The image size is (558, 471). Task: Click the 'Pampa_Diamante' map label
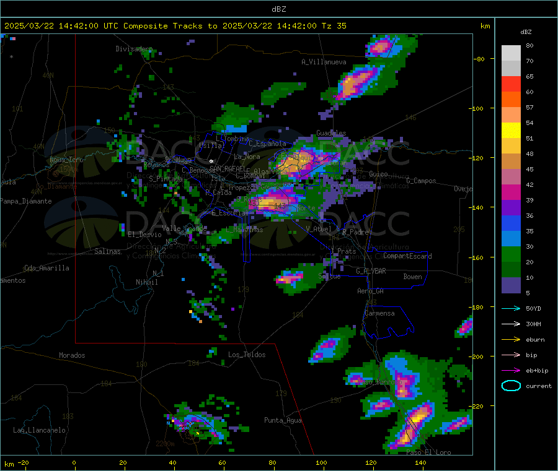(26, 201)
